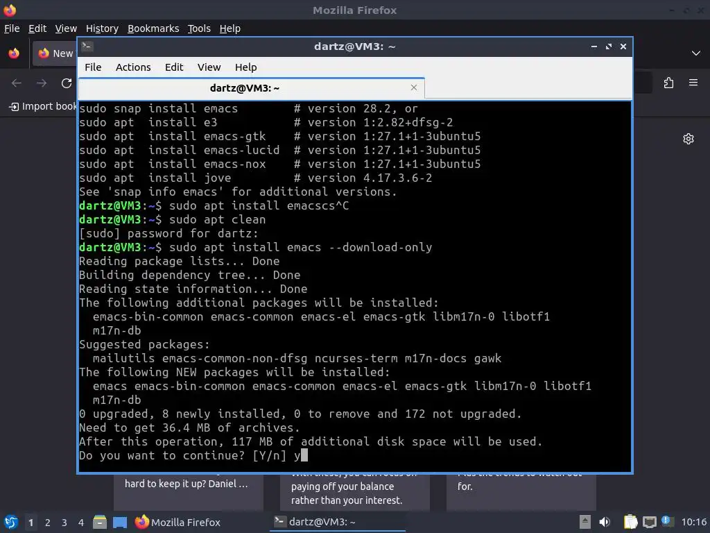
Task: Open the network connection tray icon
Action: pos(649,522)
